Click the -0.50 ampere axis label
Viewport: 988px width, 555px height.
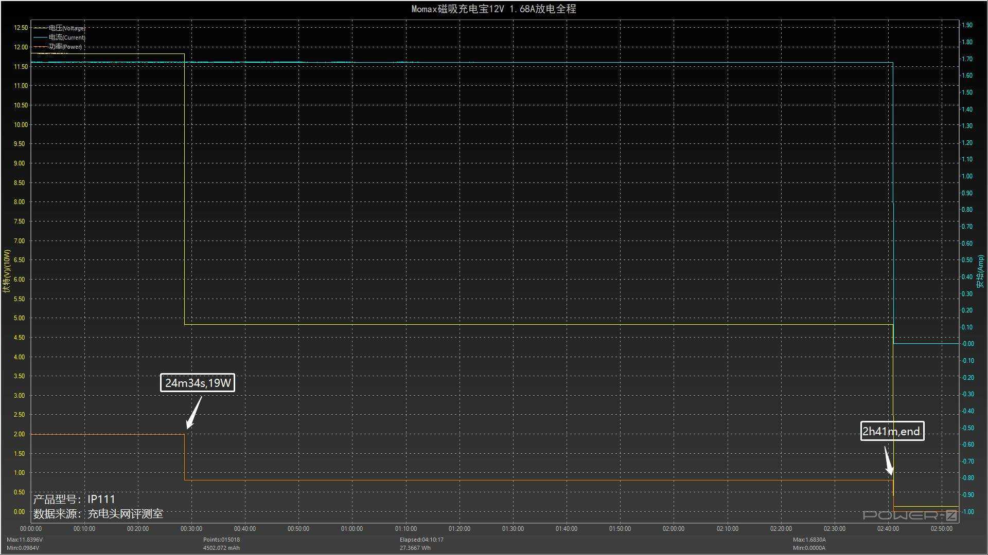point(967,428)
